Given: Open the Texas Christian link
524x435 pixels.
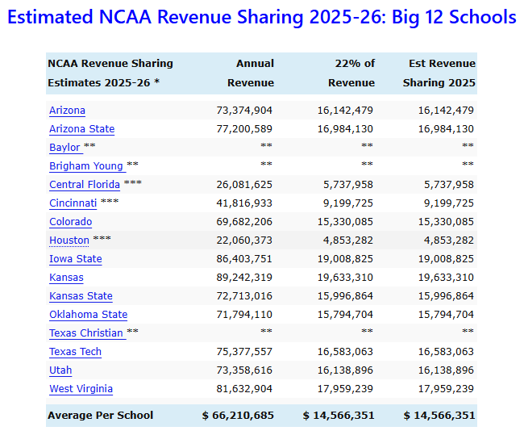Looking at the screenshot, I should [86, 333].
